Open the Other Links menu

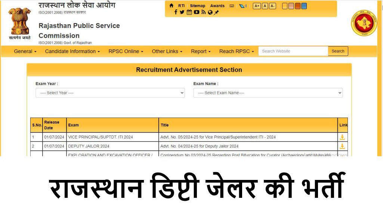pyautogui.click(x=167, y=51)
